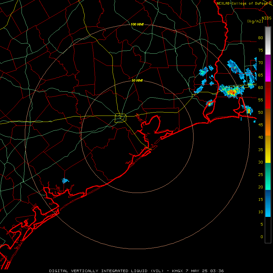Click the KHGX 7 MAY 25 03:36 timestamp
Viewport: 273px width, 273px height.
coord(198,271)
